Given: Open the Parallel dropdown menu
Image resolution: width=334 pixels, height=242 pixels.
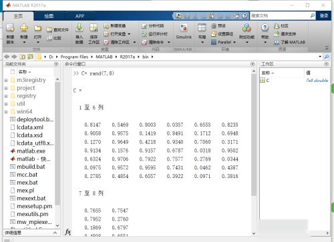Looking at the screenshot, I should [x=234, y=42].
